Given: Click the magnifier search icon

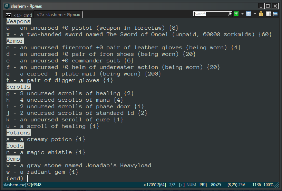Looking at the screenshot, I should (230, 14).
